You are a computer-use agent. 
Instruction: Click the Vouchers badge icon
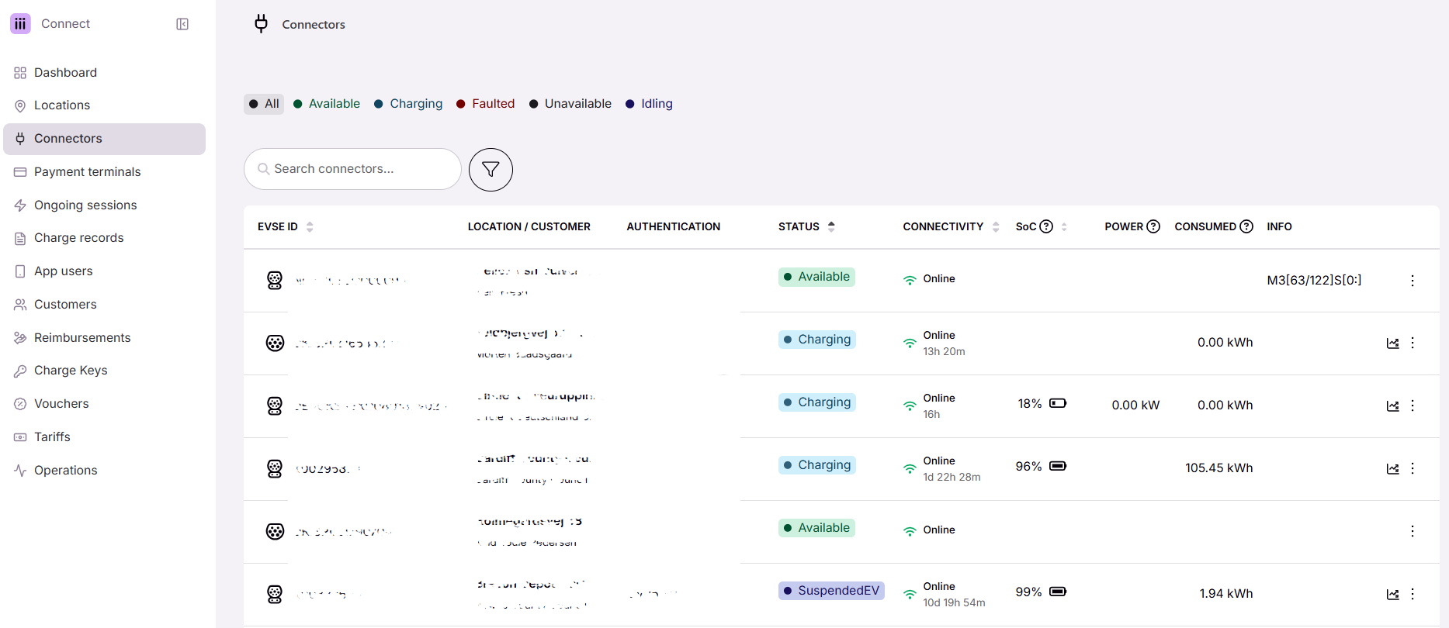20,404
